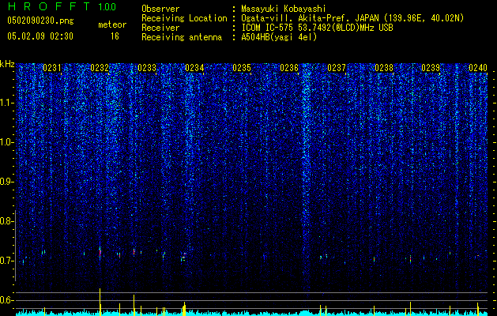Click the 0.8 kHz axis label

click(7, 221)
